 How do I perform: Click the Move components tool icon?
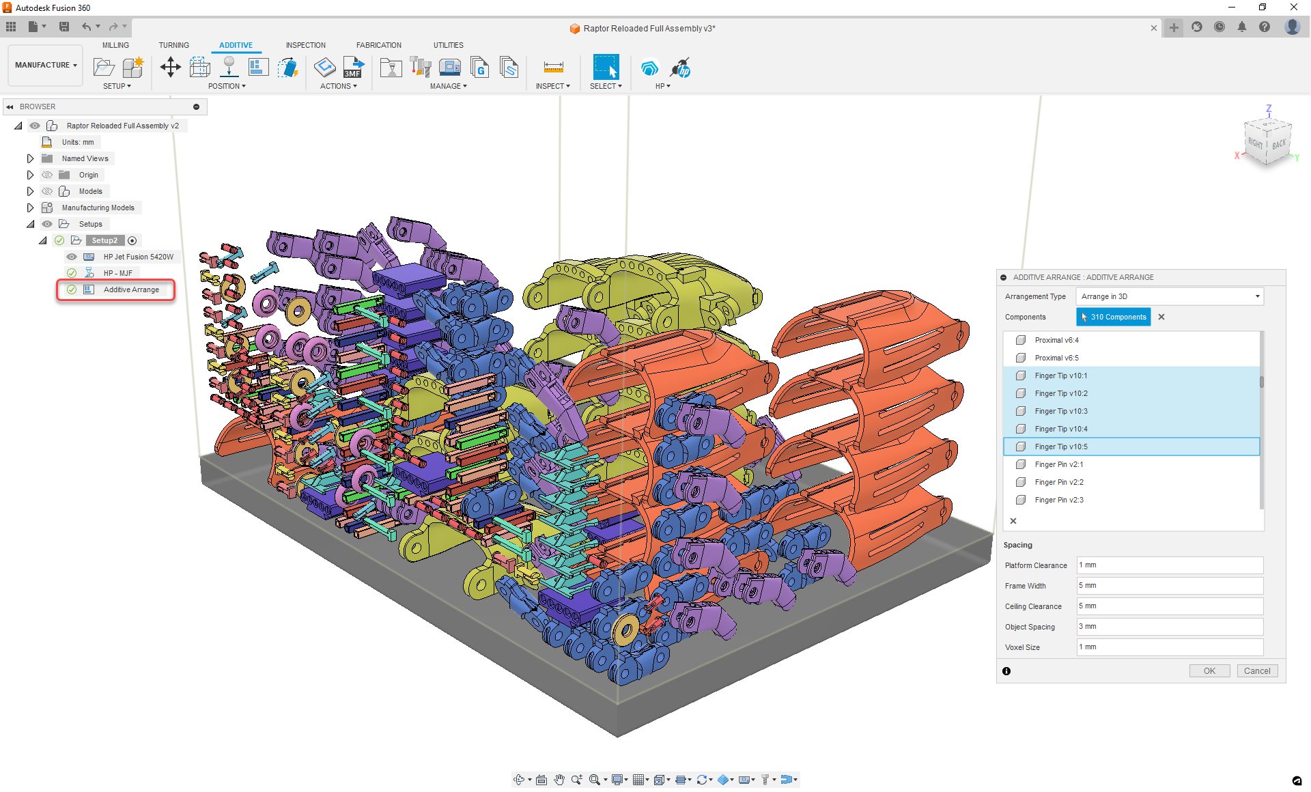[170, 67]
